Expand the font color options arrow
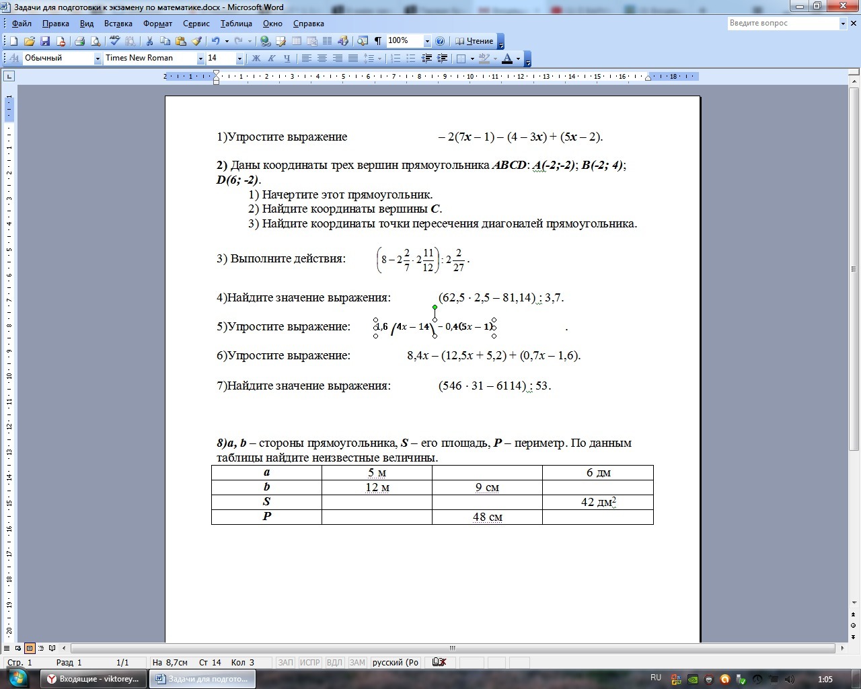 click(518, 59)
